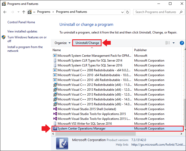Select Visual C++ 2012 Redistributable (x64) icon
This screenshot has width=186, height=151.
tap(55, 85)
